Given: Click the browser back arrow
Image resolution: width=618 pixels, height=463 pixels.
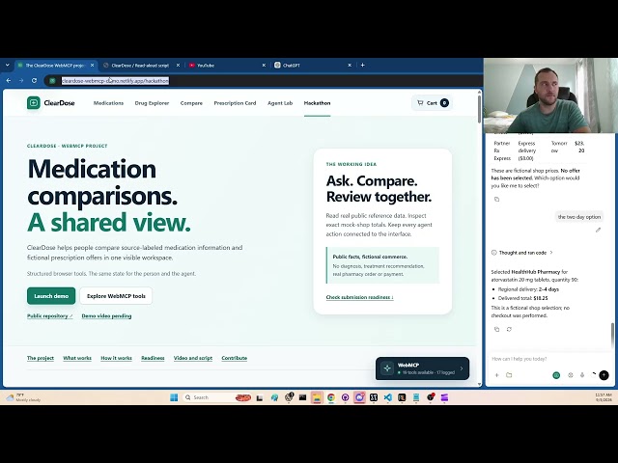Looking at the screenshot, I should [9, 80].
